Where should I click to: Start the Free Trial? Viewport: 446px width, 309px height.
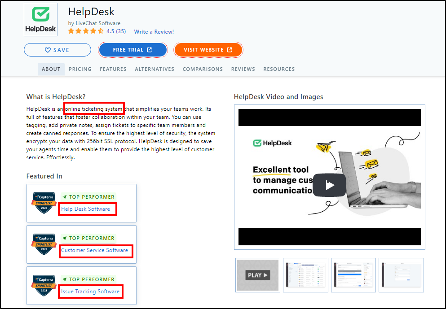tap(132, 50)
